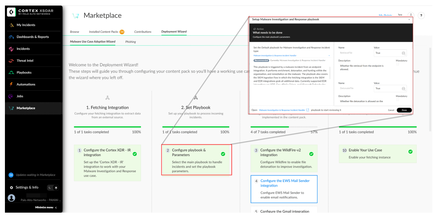Open the Automations lightning bolt icon
The width and height of the screenshot is (438, 220).
pyautogui.click(x=11, y=84)
